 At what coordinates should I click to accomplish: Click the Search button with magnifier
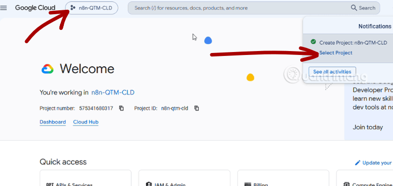[x=363, y=8]
